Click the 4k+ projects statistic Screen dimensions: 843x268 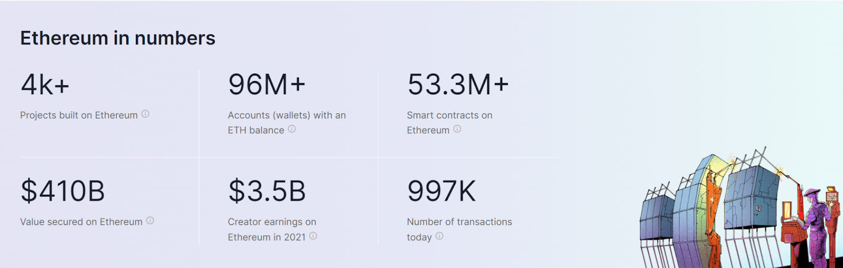coord(45,85)
